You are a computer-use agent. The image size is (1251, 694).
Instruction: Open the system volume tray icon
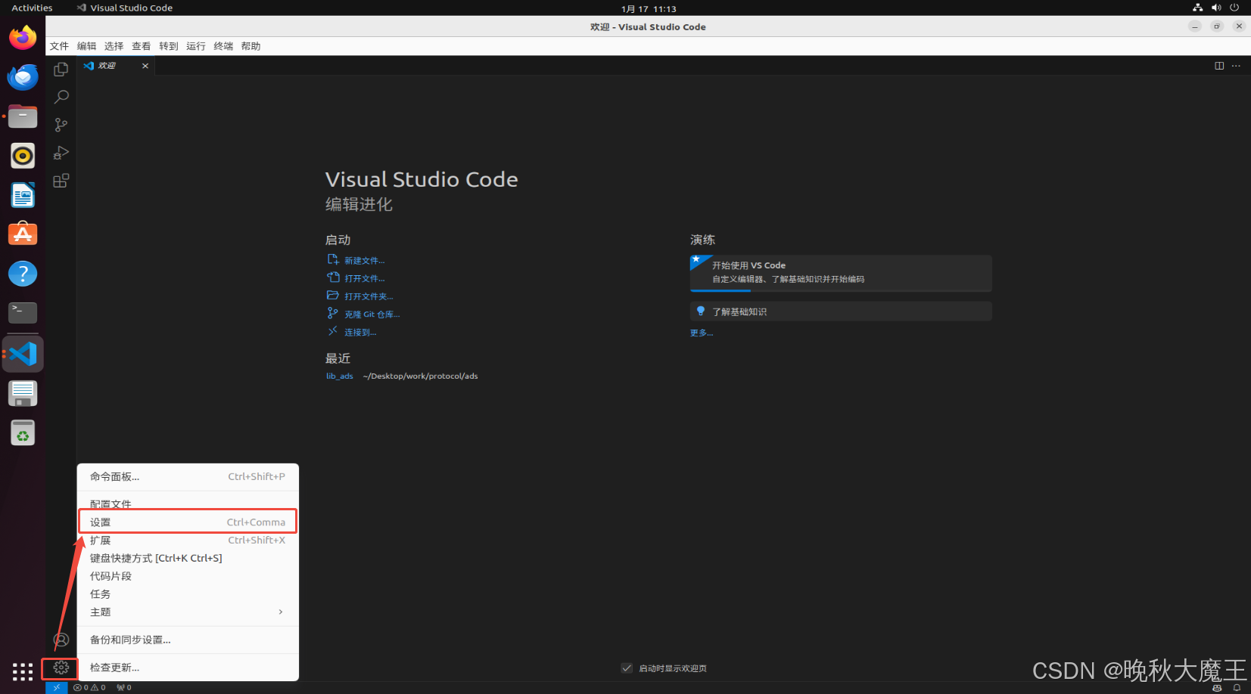[x=1216, y=8]
